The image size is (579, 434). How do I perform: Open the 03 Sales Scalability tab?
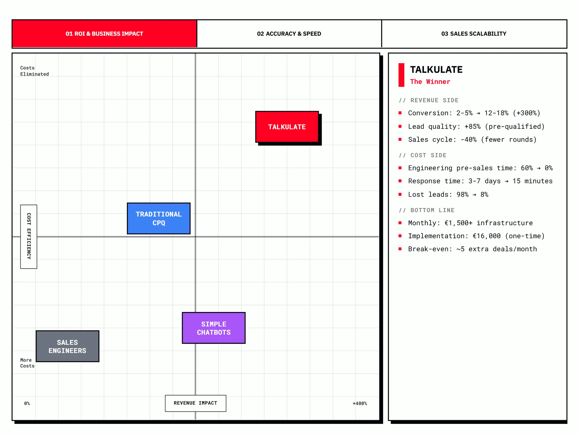pyautogui.click(x=474, y=34)
